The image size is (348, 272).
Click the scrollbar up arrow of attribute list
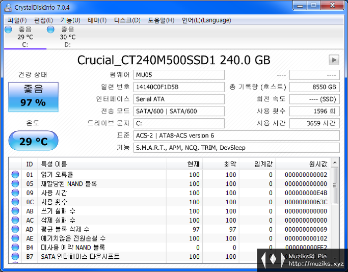(x=335, y=162)
